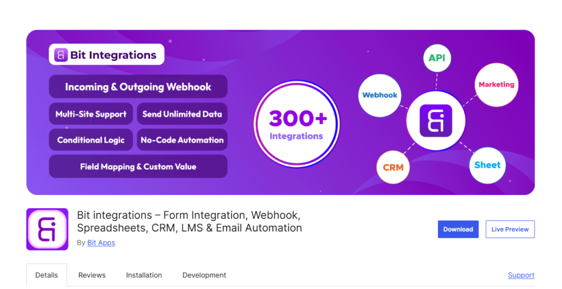Click the API circle in banner

(x=437, y=58)
